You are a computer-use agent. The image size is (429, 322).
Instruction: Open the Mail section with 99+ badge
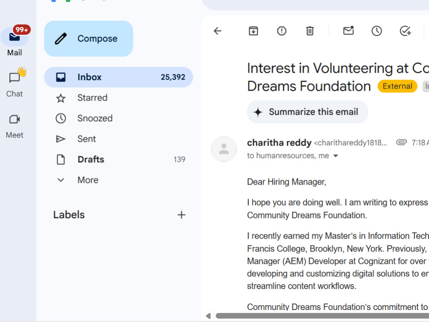(15, 40)
